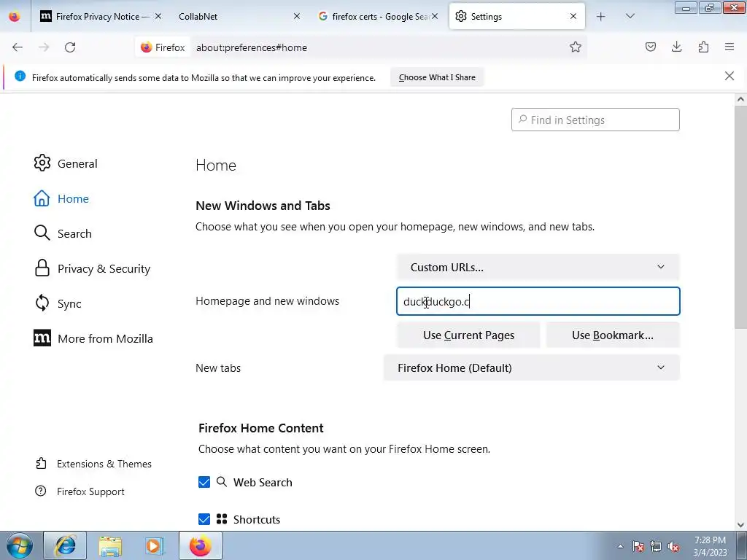This screenshot has width=747, height=560.
Task: Close the CollabNet tab
Action: point(297,16)
